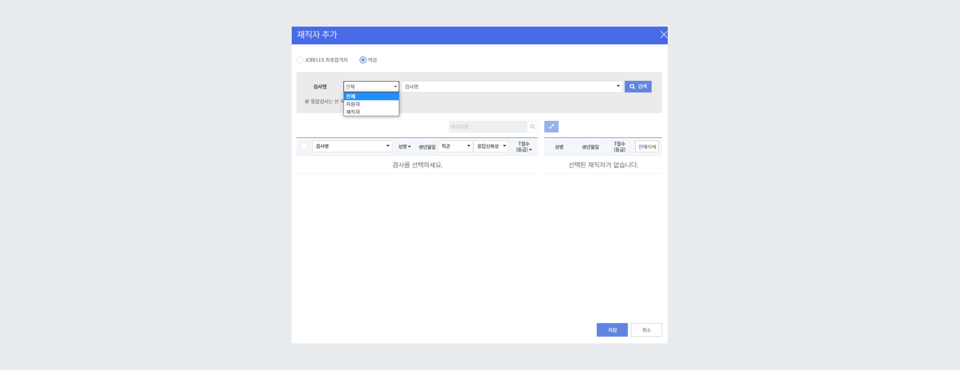The image size is (960, 370).
Task: Toggle the select-all checkbox in the table header
Action: pyautogui.click(x=304, y=146)
